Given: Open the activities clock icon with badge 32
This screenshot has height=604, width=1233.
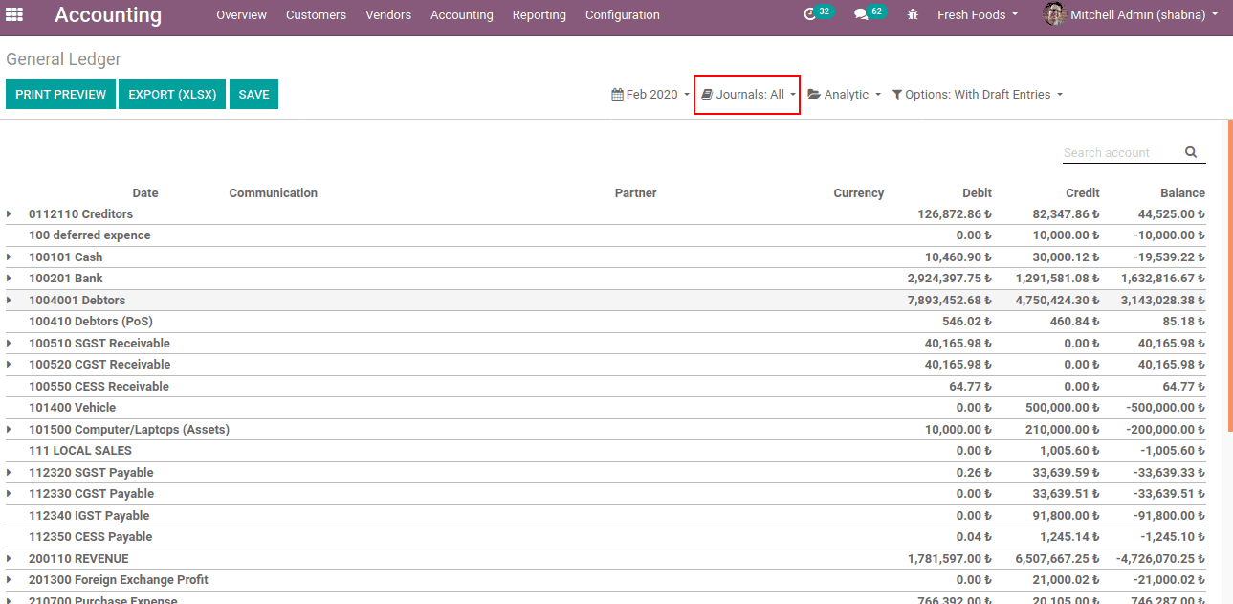Looking at the screenshot, I should click(x=818, y=13).
